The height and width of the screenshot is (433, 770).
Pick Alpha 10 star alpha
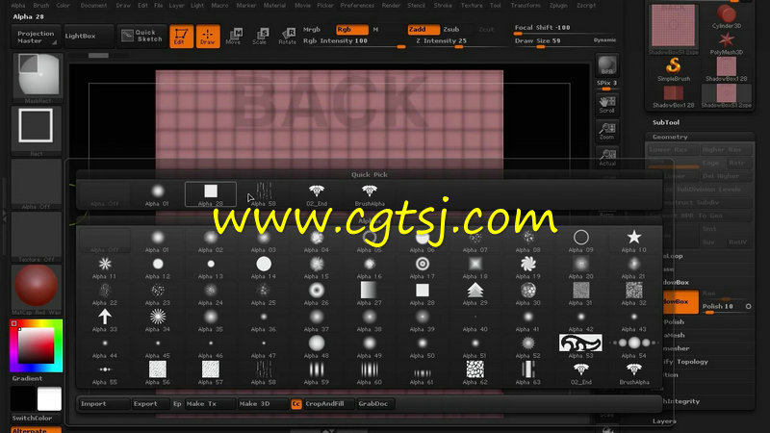click(634, 242)
